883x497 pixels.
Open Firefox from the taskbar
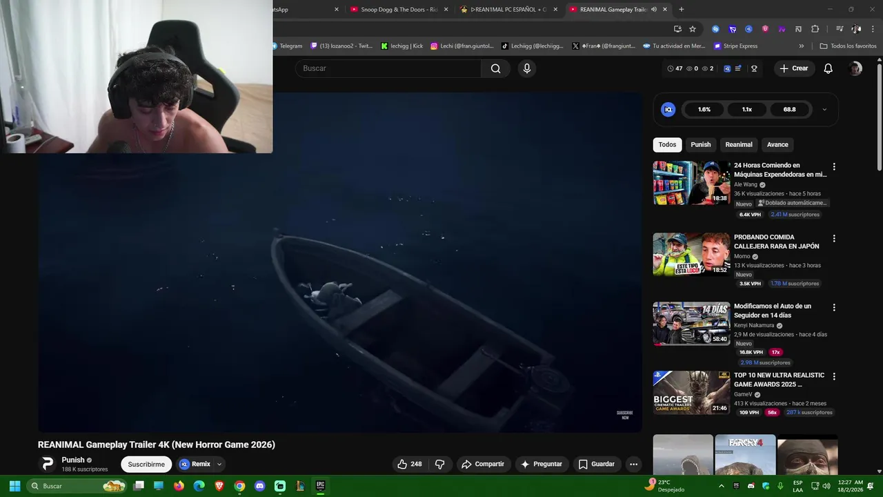pyautogui.click(x=179, y=486)
